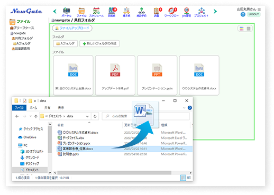Select 共有フォルダ in sidebar tree
The image size is (274, 195).
22,38
